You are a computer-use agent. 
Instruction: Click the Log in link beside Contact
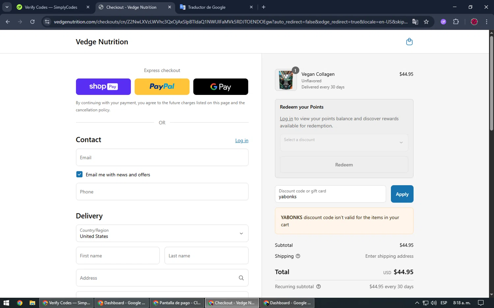(242, 141)
